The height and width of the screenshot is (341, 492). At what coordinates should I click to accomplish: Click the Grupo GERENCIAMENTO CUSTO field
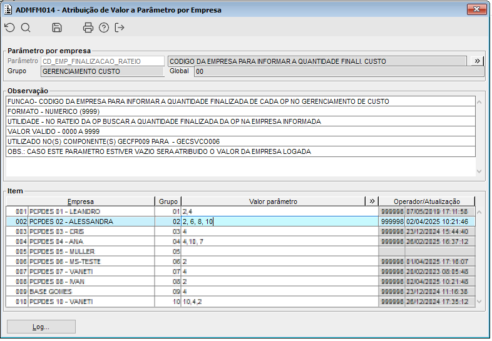(103, 71)
